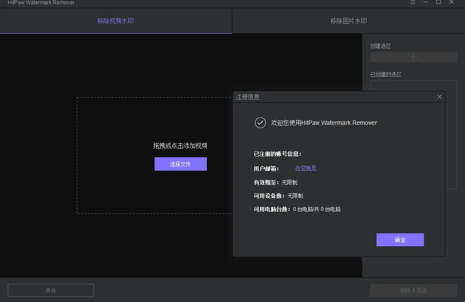Click the 选择文件 button

180,164
